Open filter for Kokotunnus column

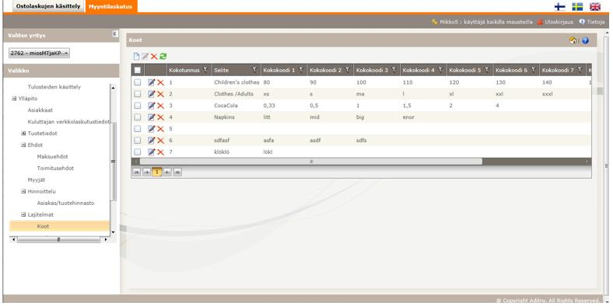pos(205,70)
